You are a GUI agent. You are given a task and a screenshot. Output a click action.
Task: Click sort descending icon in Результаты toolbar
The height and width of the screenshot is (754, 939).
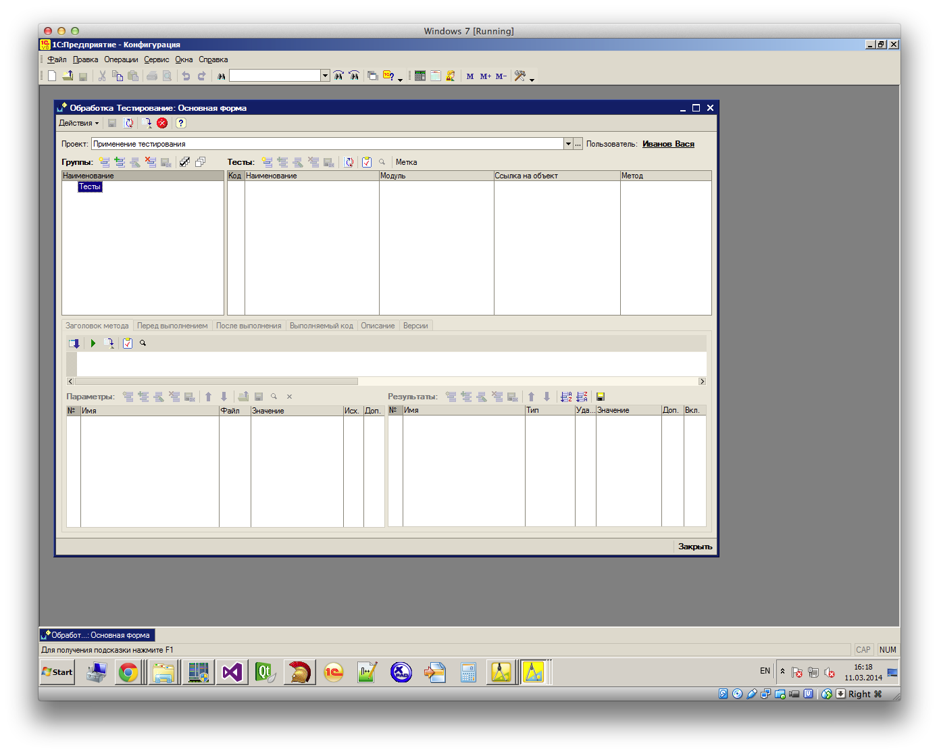click(x=582, y=397)
